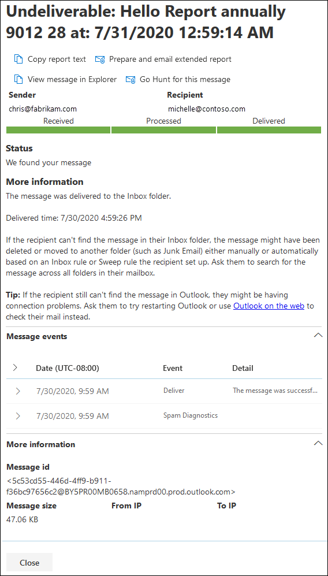Sort by Date (UTC-08:00) column header
Image resolution: width=328 pixels, height=576 pixels.
coord(68,368)
